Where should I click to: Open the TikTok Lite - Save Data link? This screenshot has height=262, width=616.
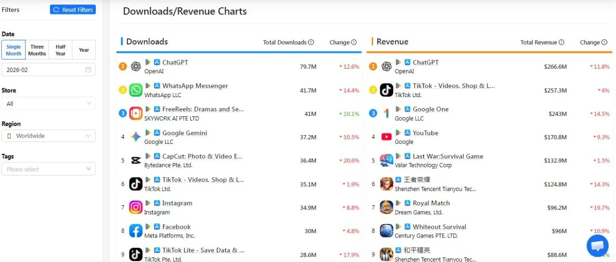point(203,250)
